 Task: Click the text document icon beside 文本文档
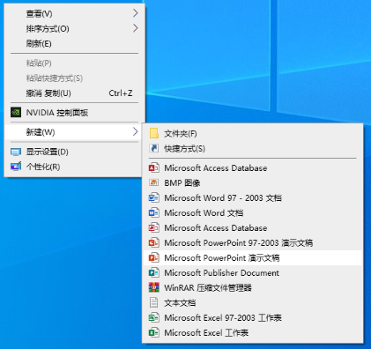pos(154,302)
